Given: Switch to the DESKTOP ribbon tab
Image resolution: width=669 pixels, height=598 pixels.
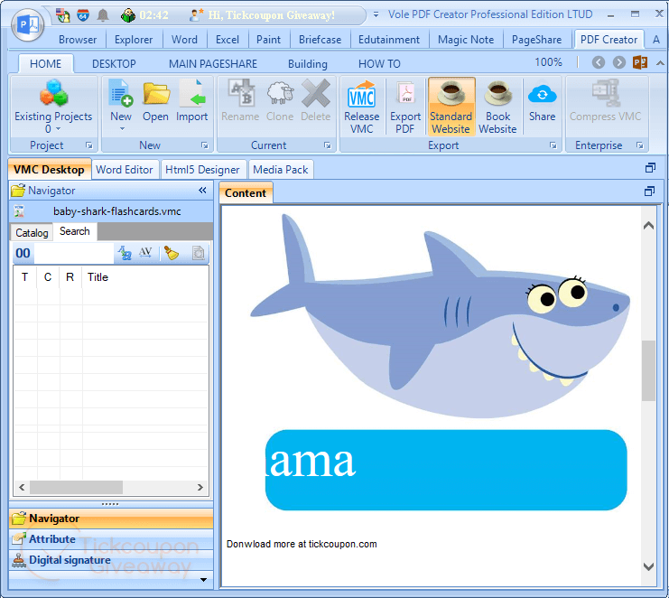Looking at the screenshot, I should pyautogui.click(x=114, y=64).
